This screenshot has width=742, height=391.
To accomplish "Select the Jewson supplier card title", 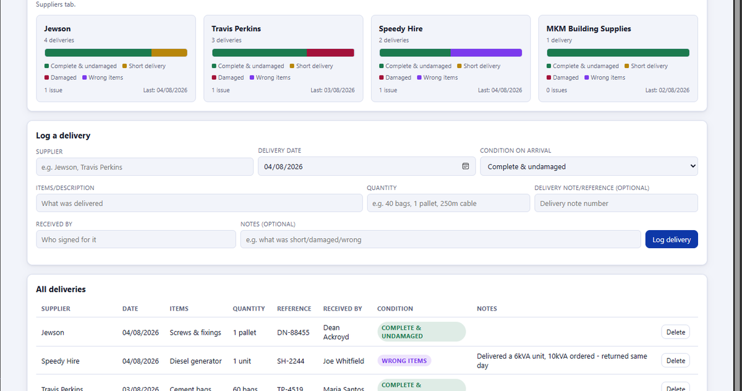I will coord(58,28).
